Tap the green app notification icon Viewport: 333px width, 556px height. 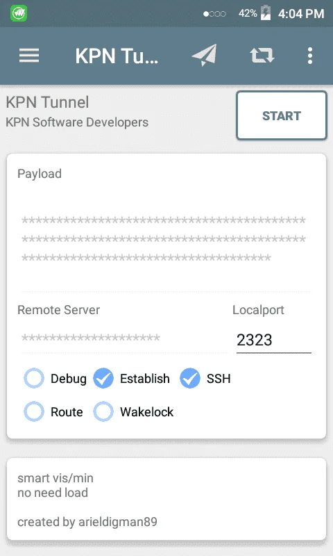[19, 13]
